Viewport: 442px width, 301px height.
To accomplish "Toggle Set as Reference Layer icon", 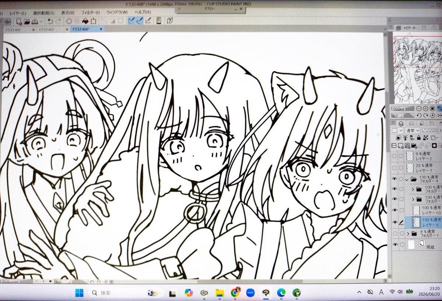I will click(405, 138).
